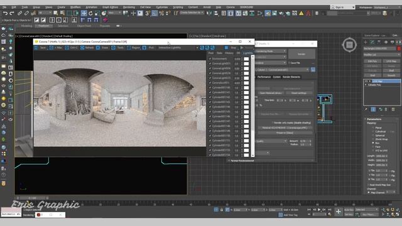Open Select by Name list icon
This screenshot has height=226, width=402.
click(62, 13)
